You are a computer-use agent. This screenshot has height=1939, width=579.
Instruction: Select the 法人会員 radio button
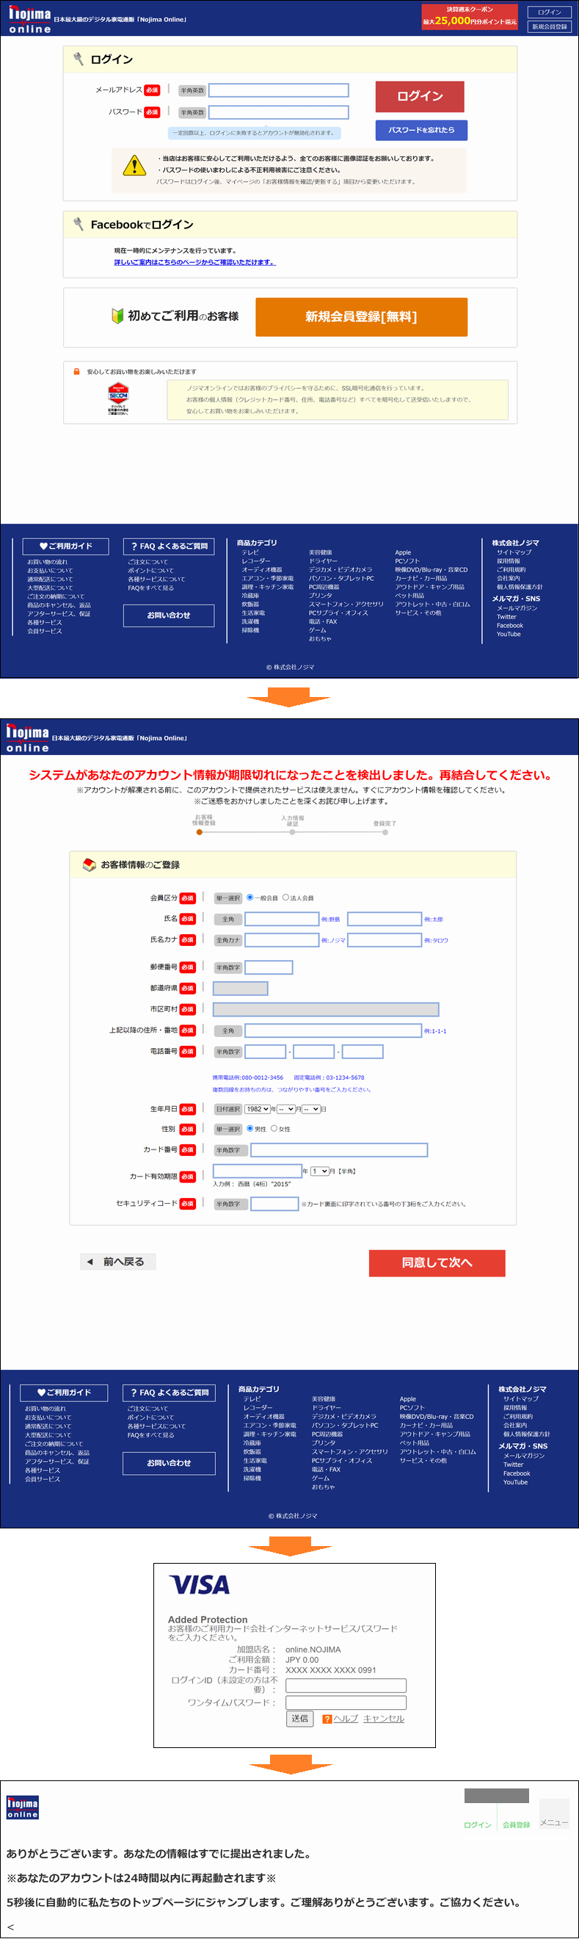(x=285, y=898)
